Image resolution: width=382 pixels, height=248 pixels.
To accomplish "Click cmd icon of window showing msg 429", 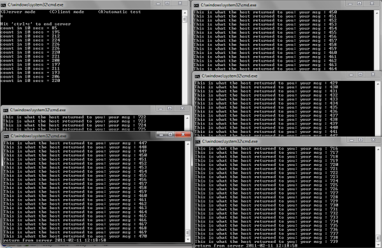I will (x=197, y=76).
